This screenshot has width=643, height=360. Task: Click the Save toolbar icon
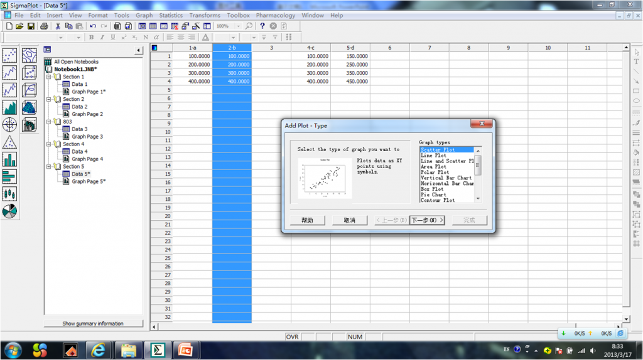coord(31,26)
